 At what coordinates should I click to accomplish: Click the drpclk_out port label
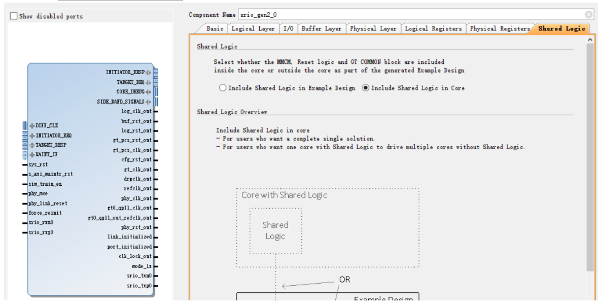pyautogui.click(x=138, y=179)
